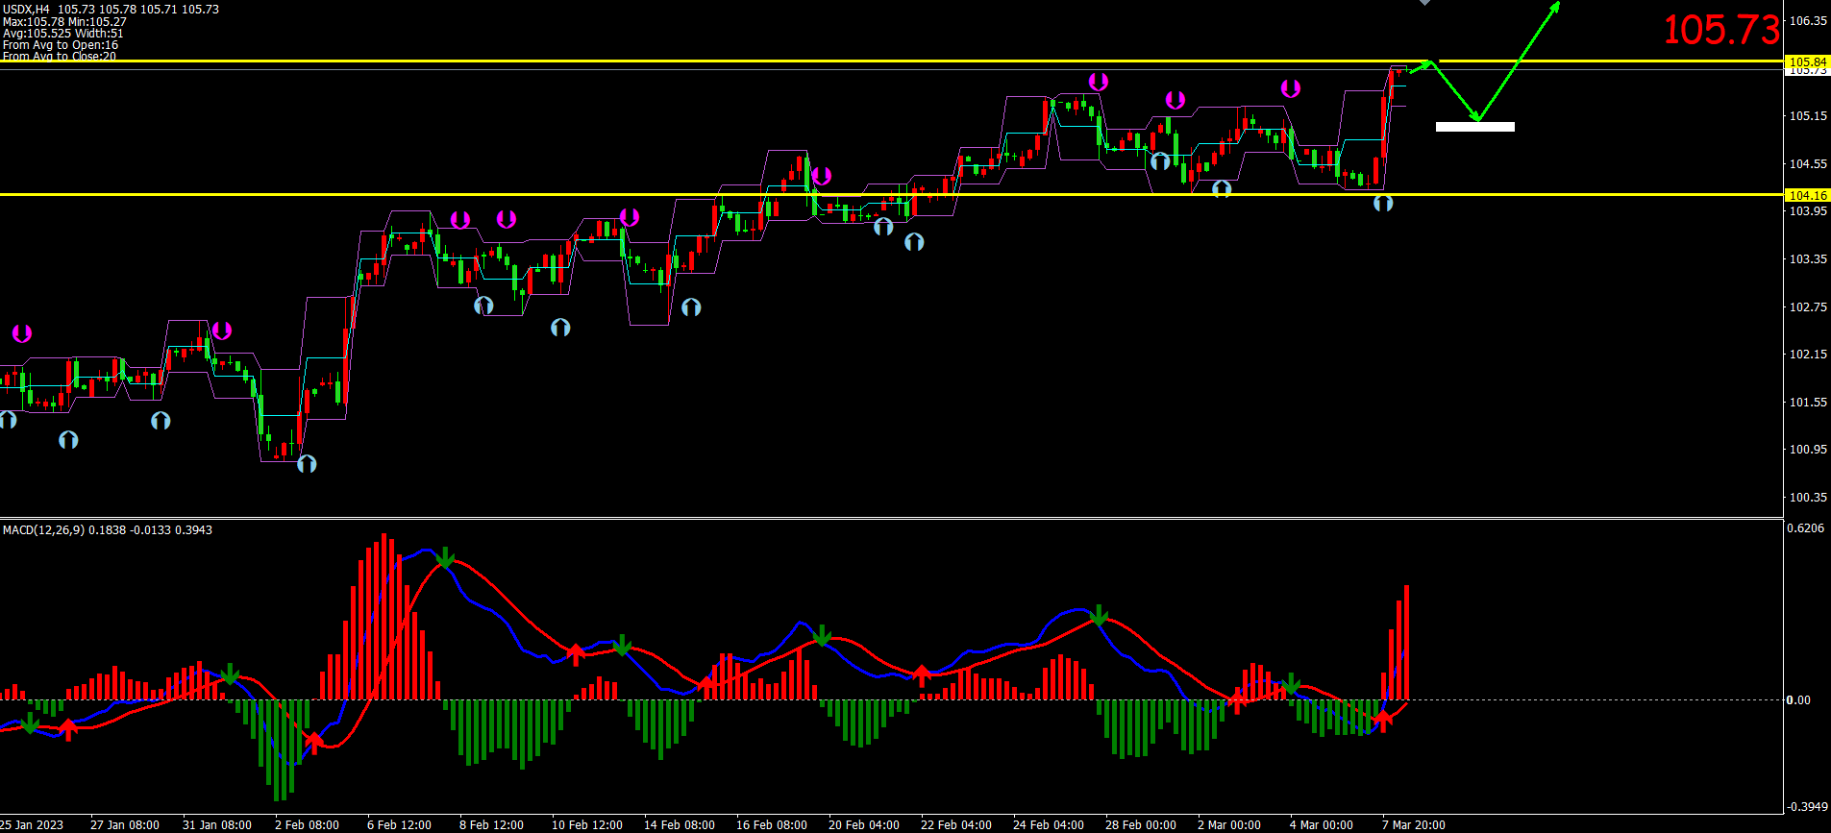This screenshot has width=1831, height=833.
Task: Click the lowest blue up-arrow marker near 2 Feb
Action: click(307, 464)
